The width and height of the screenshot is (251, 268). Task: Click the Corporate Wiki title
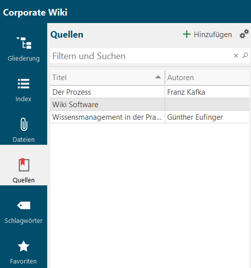coord(35,13)
